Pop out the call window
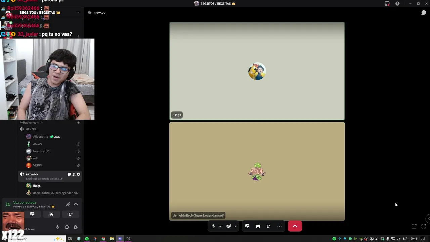 click(x=414, y=226)
